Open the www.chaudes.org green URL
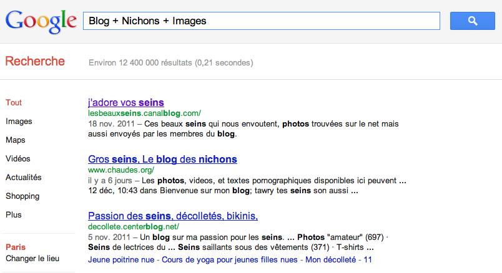Image resolution: width=502 pixels, height=273 pixels. 121,170
